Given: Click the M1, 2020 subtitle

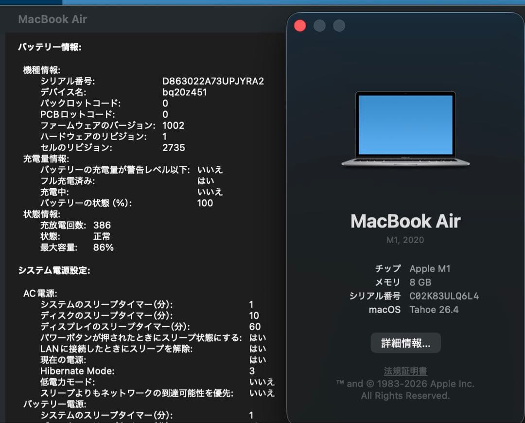Looking at the screenshot, I should tap(405, 240).
